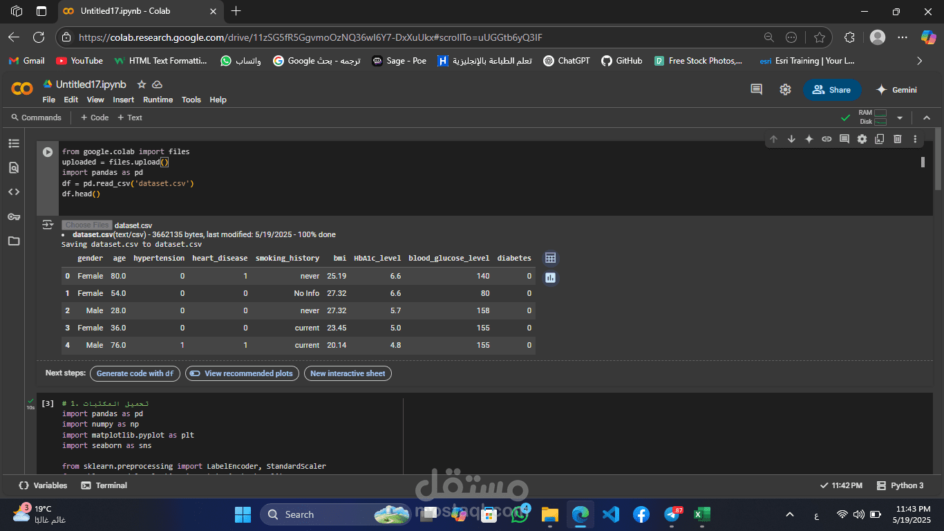Click New interactive sheet
Screen dimensions: 944x531
[x=348, y=373]
